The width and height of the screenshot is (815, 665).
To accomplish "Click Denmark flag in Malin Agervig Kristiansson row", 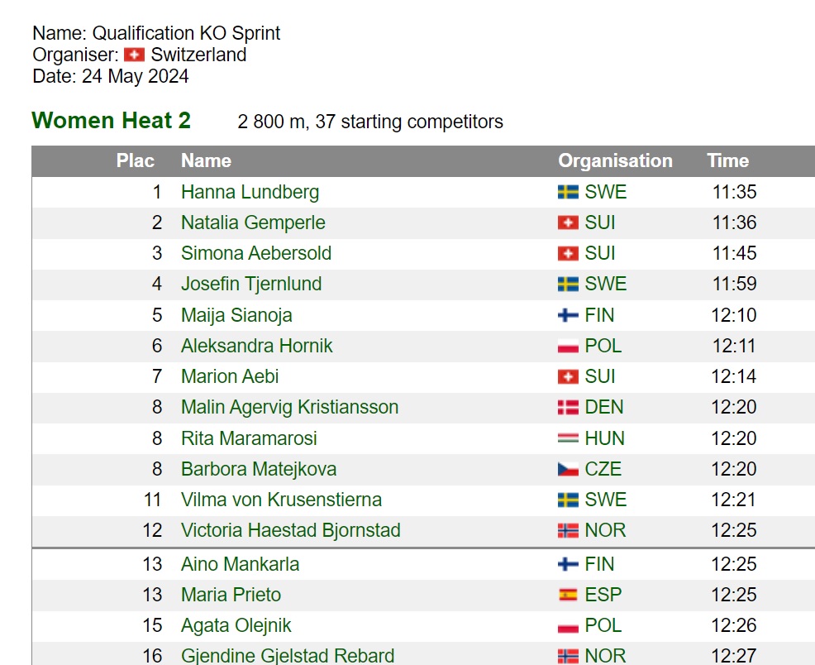I will coord(568,407).
